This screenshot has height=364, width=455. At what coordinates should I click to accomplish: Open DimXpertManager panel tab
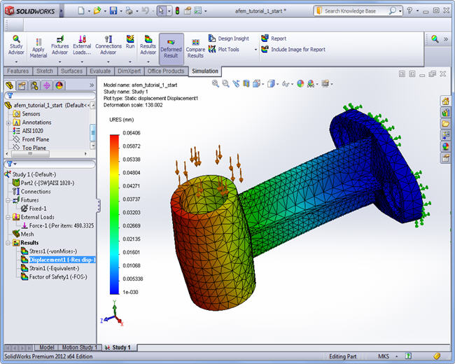click(47, 85)
